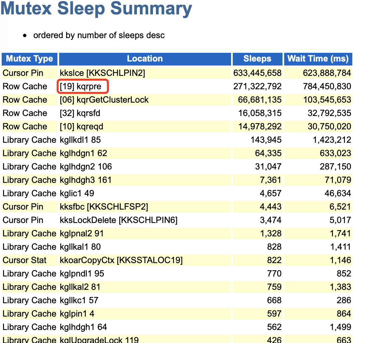Click the Mutex Type column header

coord(29,59)
